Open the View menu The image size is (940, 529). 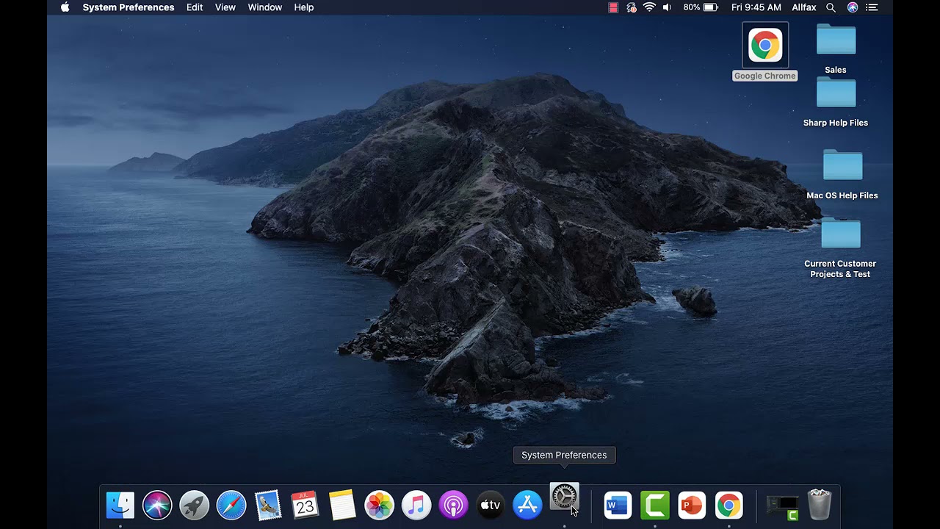(x=225, y=7)
